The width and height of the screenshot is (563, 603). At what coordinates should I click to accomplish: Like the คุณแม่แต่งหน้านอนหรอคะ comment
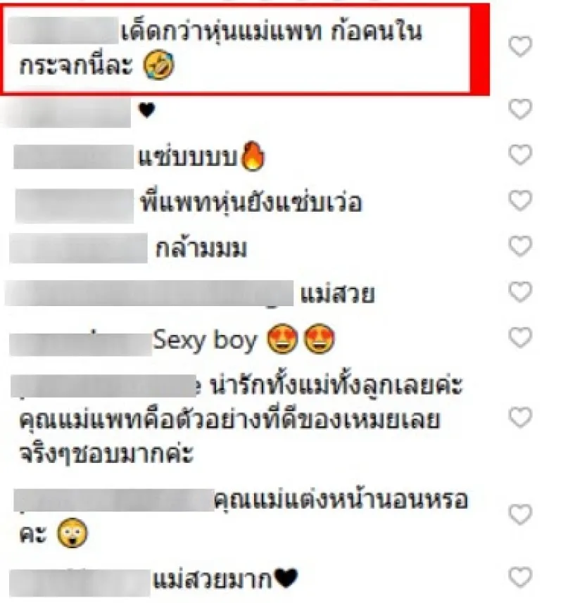[520, 514]
